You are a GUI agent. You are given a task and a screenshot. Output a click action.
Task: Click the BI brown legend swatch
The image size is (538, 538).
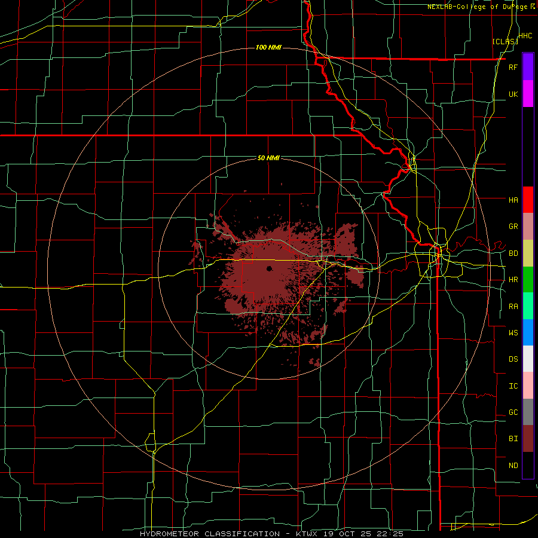pyautogui.click(x=528, y=439)
